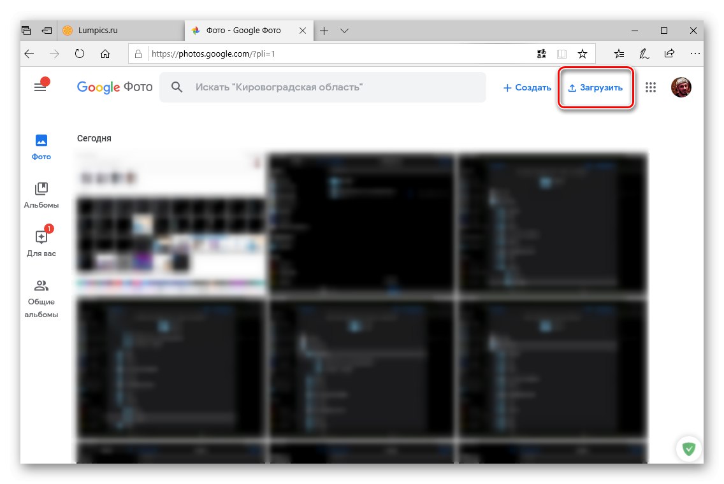
Task: Open browser settings and more menu
Action: coord(695,54)
